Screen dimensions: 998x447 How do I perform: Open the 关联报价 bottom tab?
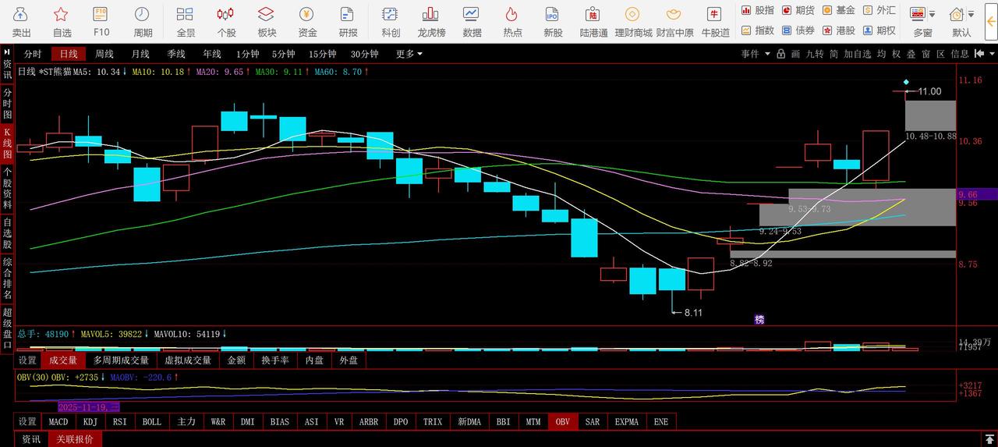[74, 439]
